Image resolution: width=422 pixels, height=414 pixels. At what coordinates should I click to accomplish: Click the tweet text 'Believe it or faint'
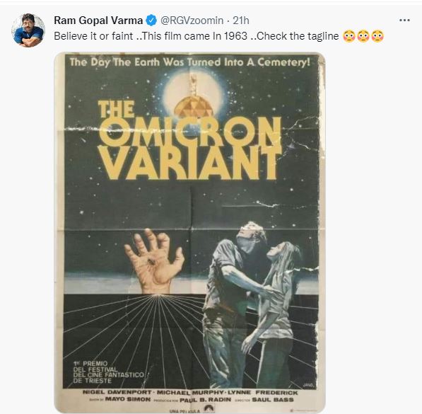click(93, 36)
